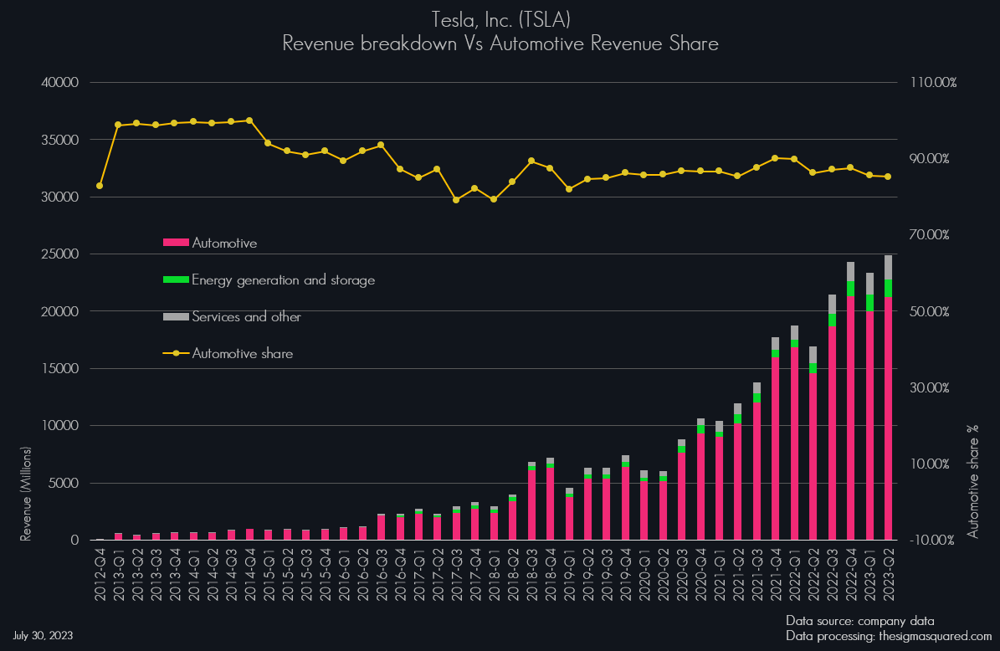Click the 2022-Q2 x-axis label
1000x651 pixels.
813,573
